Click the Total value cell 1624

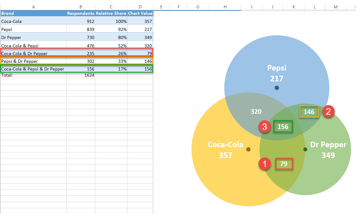89,75
